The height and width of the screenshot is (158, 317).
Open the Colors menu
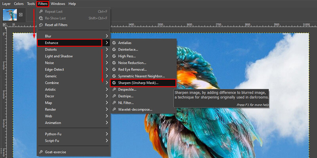click(19, 4)
